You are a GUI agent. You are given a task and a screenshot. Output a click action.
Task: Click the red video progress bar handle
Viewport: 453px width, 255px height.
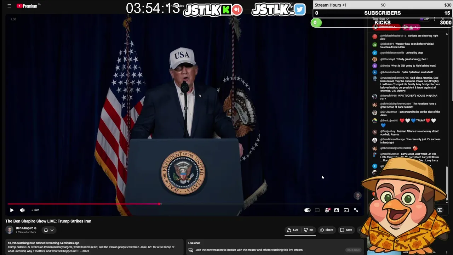coord(160,204)
